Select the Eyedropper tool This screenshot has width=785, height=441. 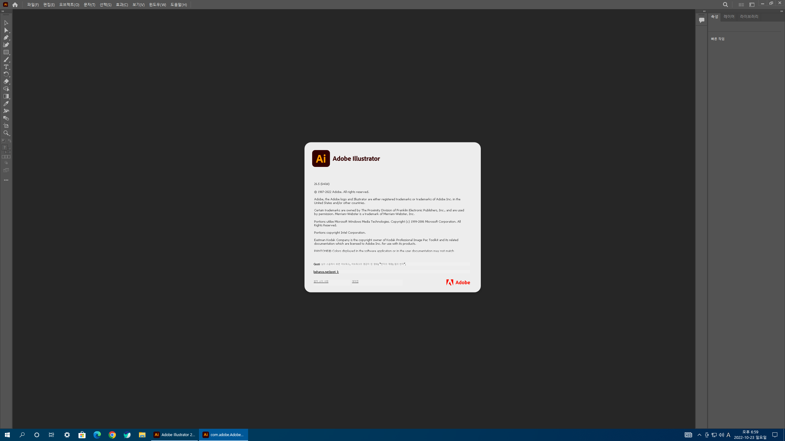(6, 104)
